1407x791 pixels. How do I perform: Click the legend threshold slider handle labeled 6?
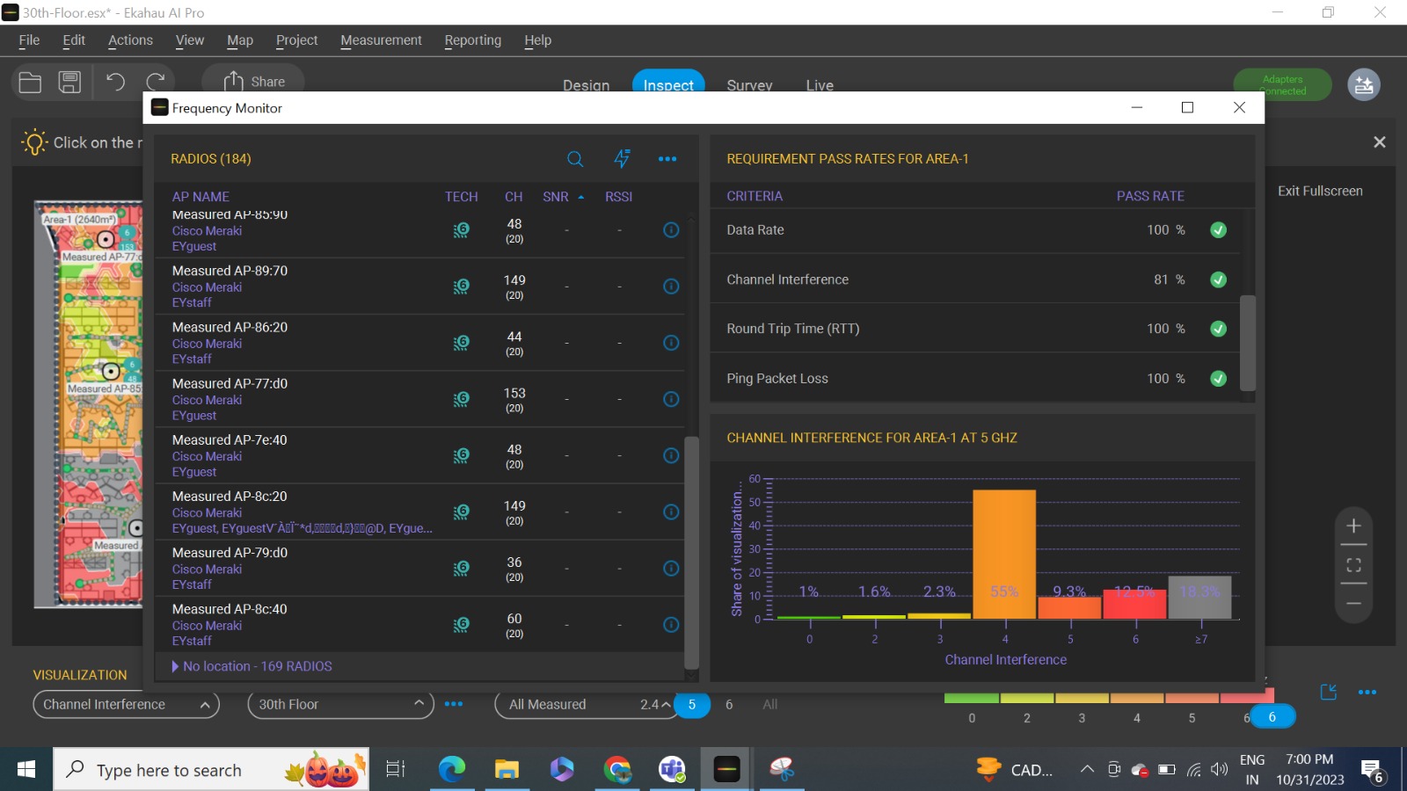point(1272,717)
